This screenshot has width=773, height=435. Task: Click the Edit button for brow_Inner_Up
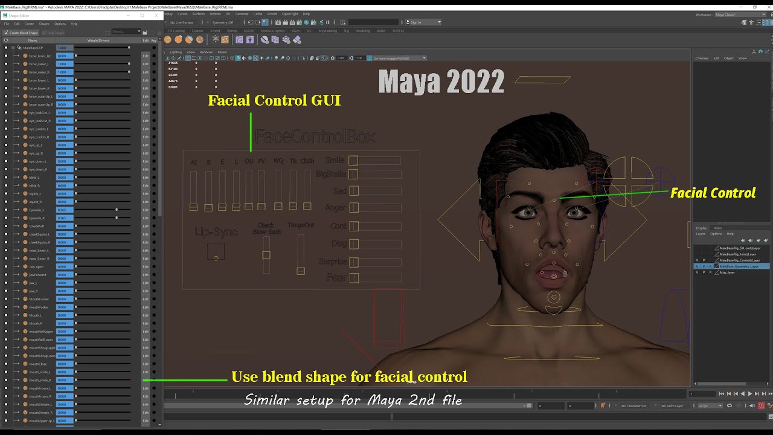coord(146,56)
